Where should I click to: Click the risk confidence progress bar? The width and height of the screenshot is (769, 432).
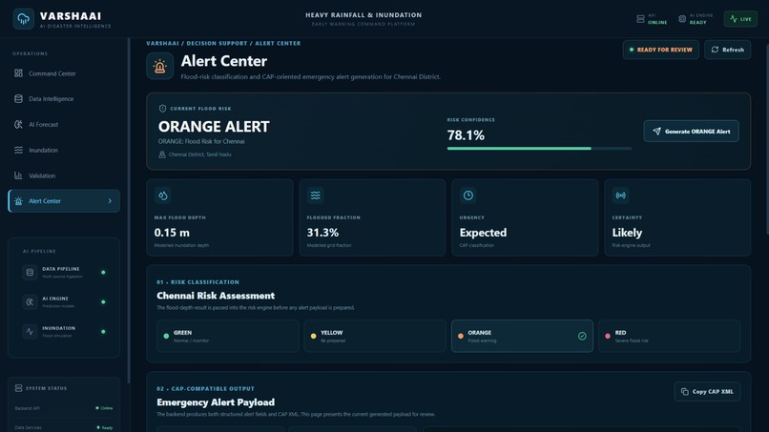click(x=539, y=148)
